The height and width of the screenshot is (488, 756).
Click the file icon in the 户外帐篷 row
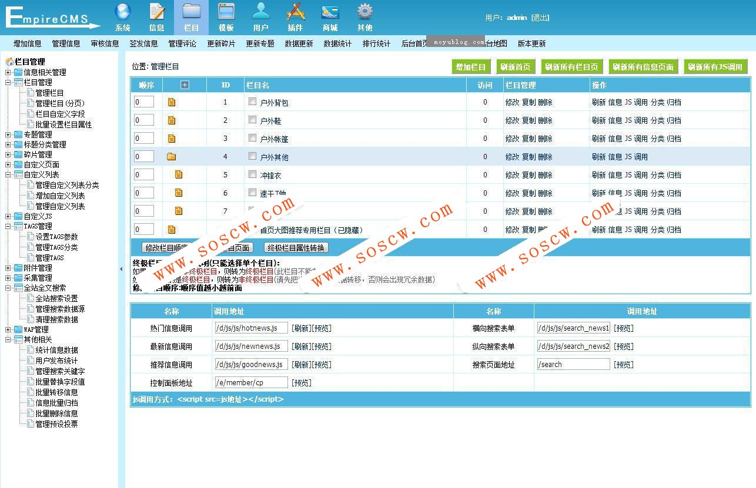(x=172, y=139)
